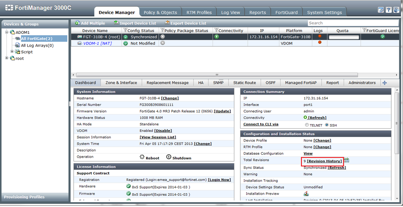Image resolution: width=403 pixels, height=207 pixels.
Task: Click the Hardware support green check icon
Action: 128,186
